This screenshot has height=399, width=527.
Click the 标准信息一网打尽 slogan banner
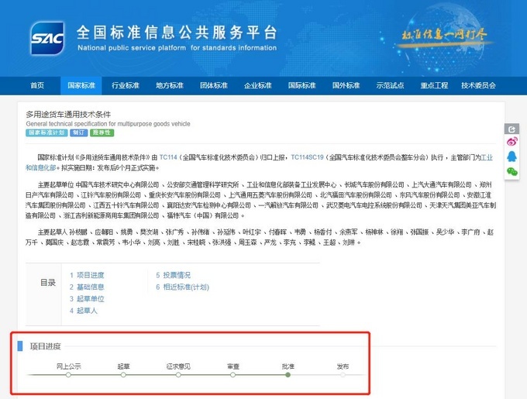point(444,35)
